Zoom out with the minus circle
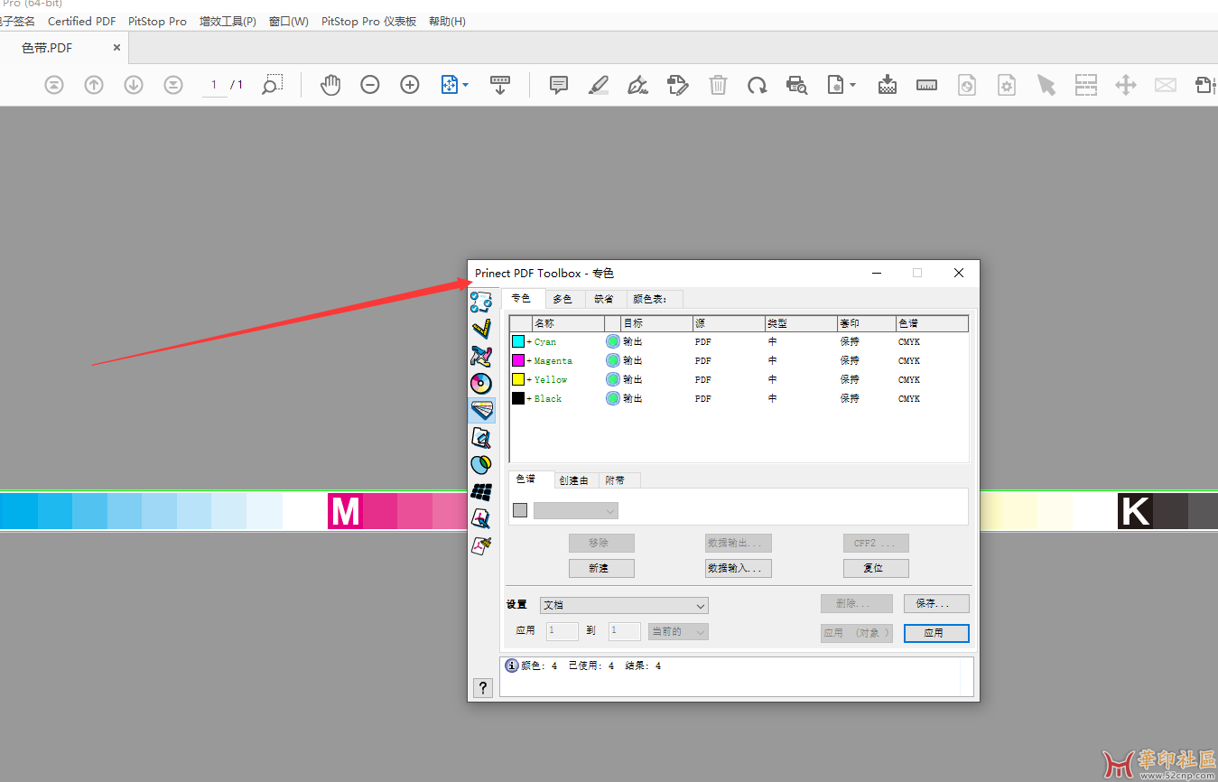1218x782 pixels. tap(370, 85)
